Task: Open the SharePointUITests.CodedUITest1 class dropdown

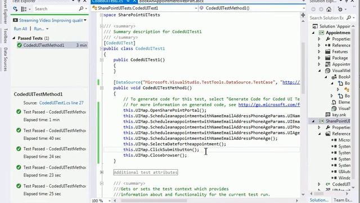Action: coord(196,8)
